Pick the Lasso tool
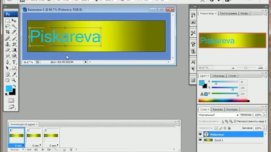 coord(8,26)
